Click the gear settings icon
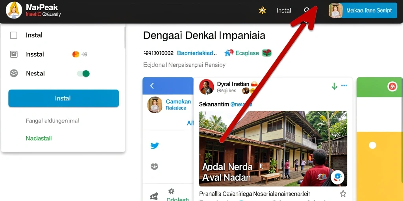 [x=171, y=191]
